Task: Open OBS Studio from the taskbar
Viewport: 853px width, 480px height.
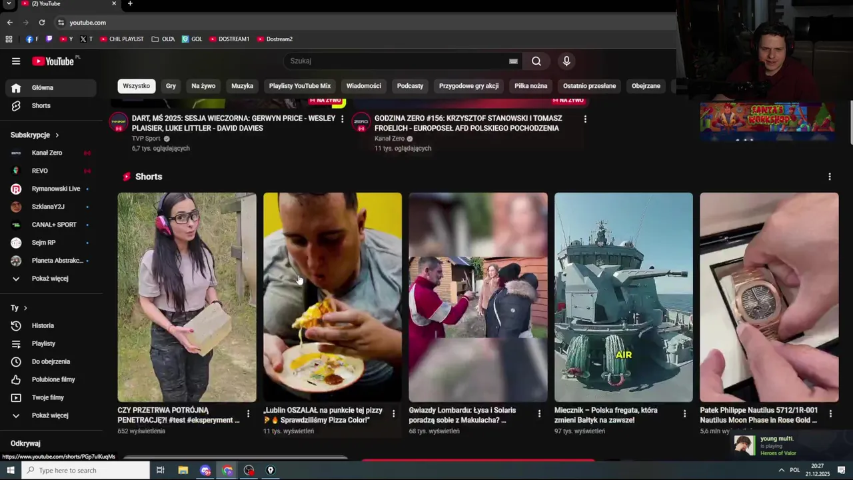Action: pyautogui.click(x=249, y=471)
